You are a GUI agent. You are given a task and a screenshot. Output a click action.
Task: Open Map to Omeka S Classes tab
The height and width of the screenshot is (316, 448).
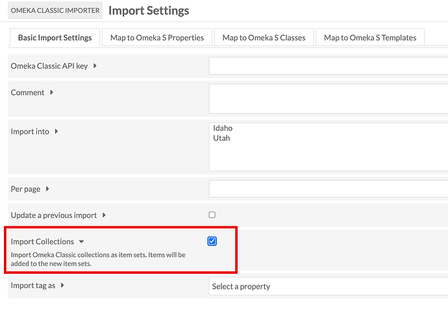click(264, 38)
